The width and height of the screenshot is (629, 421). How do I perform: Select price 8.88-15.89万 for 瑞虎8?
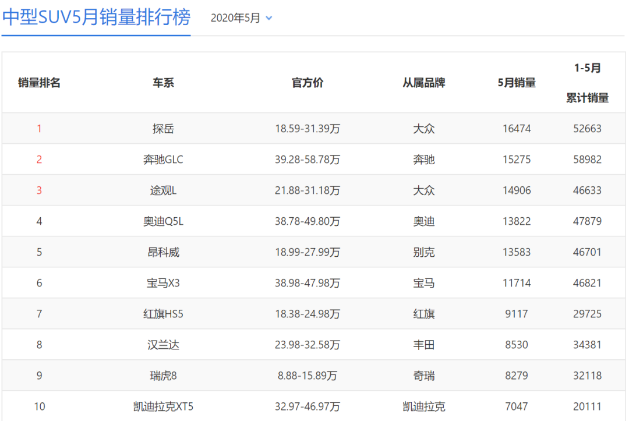pos(308,376)
